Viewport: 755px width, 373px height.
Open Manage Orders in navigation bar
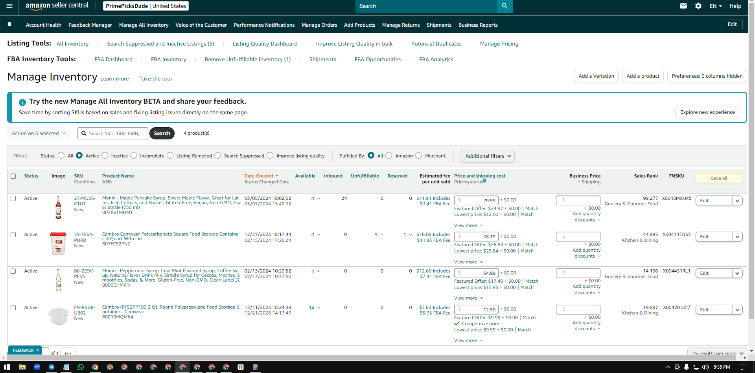[319, 25]
